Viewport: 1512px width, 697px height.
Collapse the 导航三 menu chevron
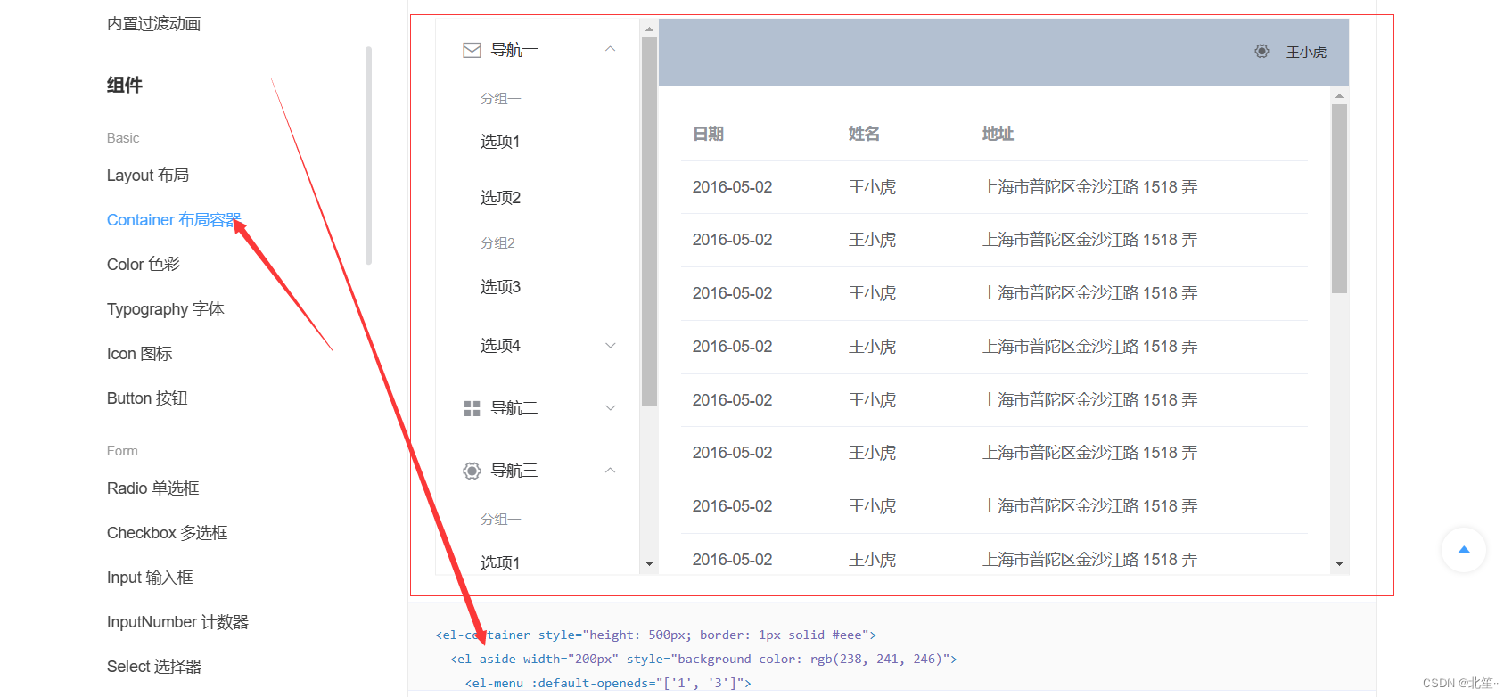611,471
